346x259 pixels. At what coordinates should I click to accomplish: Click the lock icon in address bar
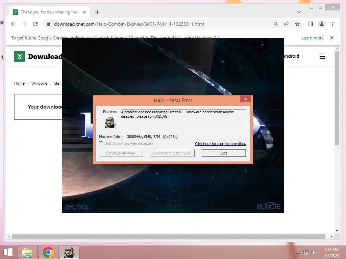tap(49, 24)
